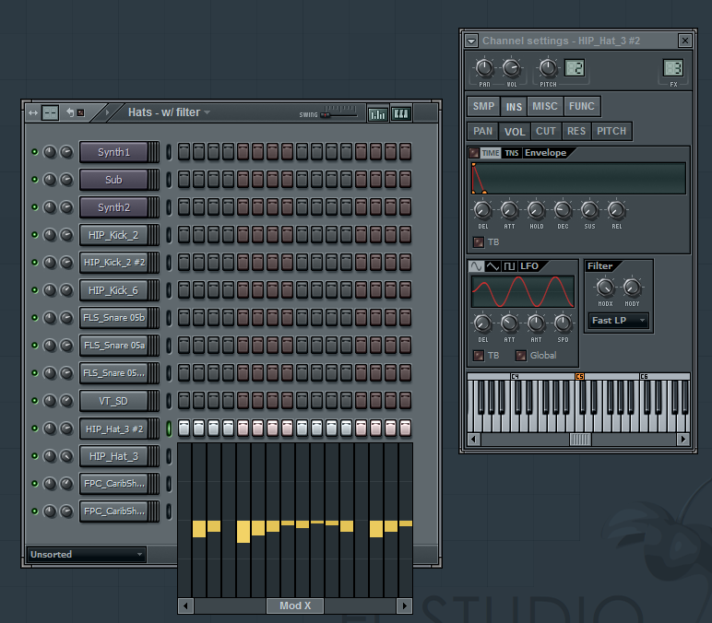Toggle the envelope TB checkbox
The height and width of the screenshot is (623, 712).
[x=478, y=241]
